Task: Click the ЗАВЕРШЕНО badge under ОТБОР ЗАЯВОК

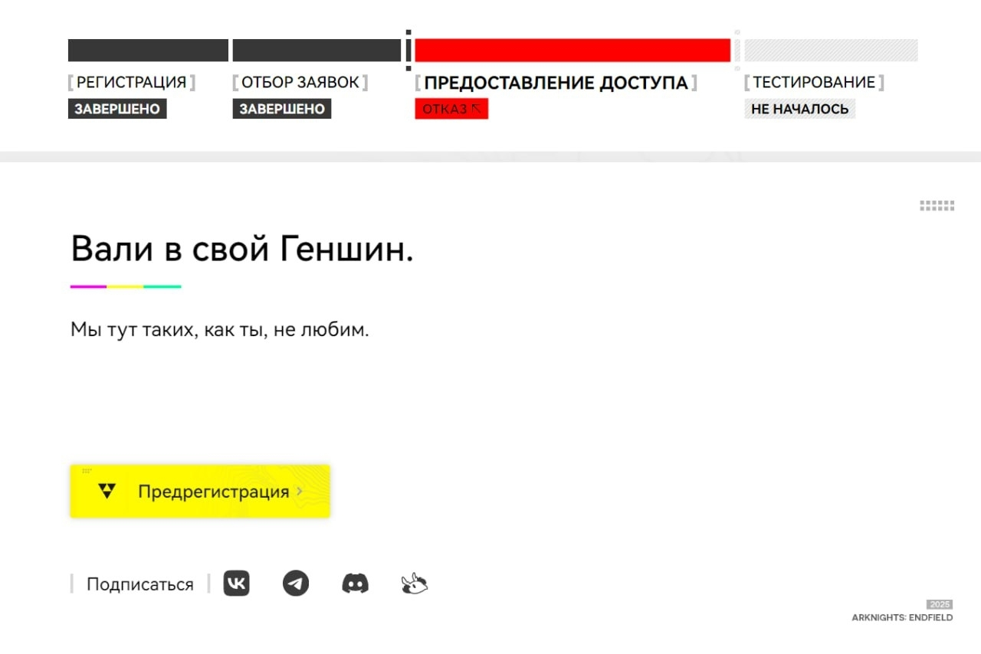Action: (282, 109)
